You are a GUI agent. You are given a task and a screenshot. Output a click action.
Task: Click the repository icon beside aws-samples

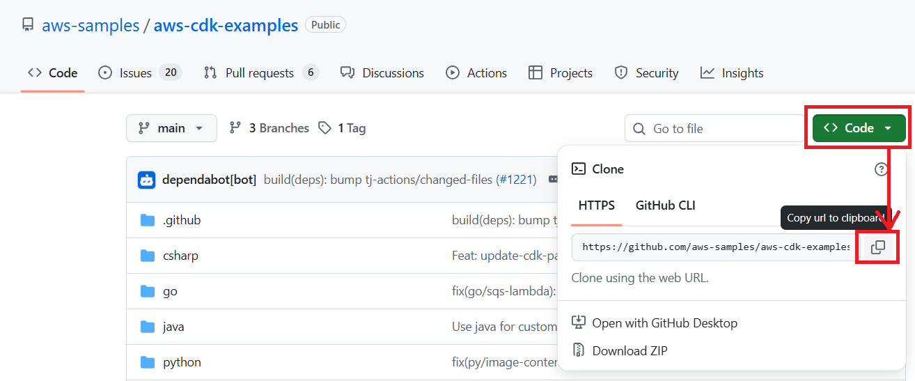click(28, 26)
